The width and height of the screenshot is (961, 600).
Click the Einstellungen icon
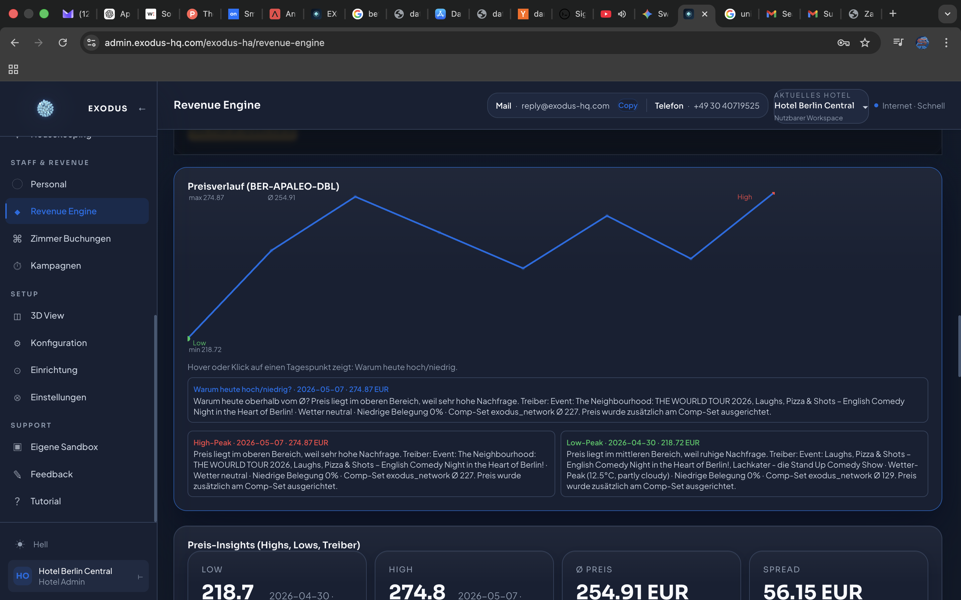[x=17, y=398]
